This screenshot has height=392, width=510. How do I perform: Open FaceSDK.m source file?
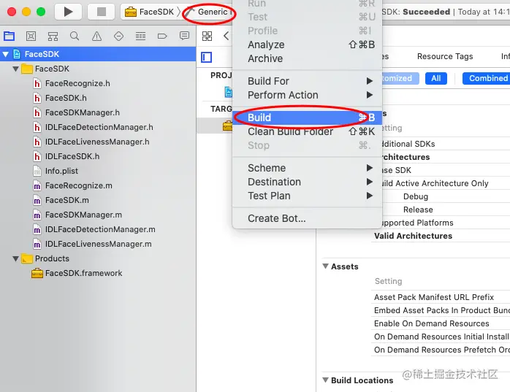(x=66, y=200)
